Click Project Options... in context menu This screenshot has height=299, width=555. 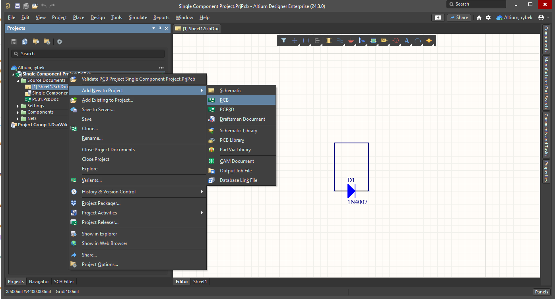click(138, 264)
